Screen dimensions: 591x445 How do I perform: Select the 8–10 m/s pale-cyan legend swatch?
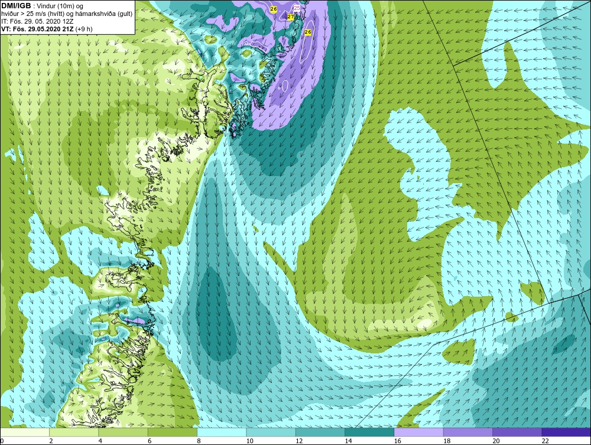coord(222,432)
